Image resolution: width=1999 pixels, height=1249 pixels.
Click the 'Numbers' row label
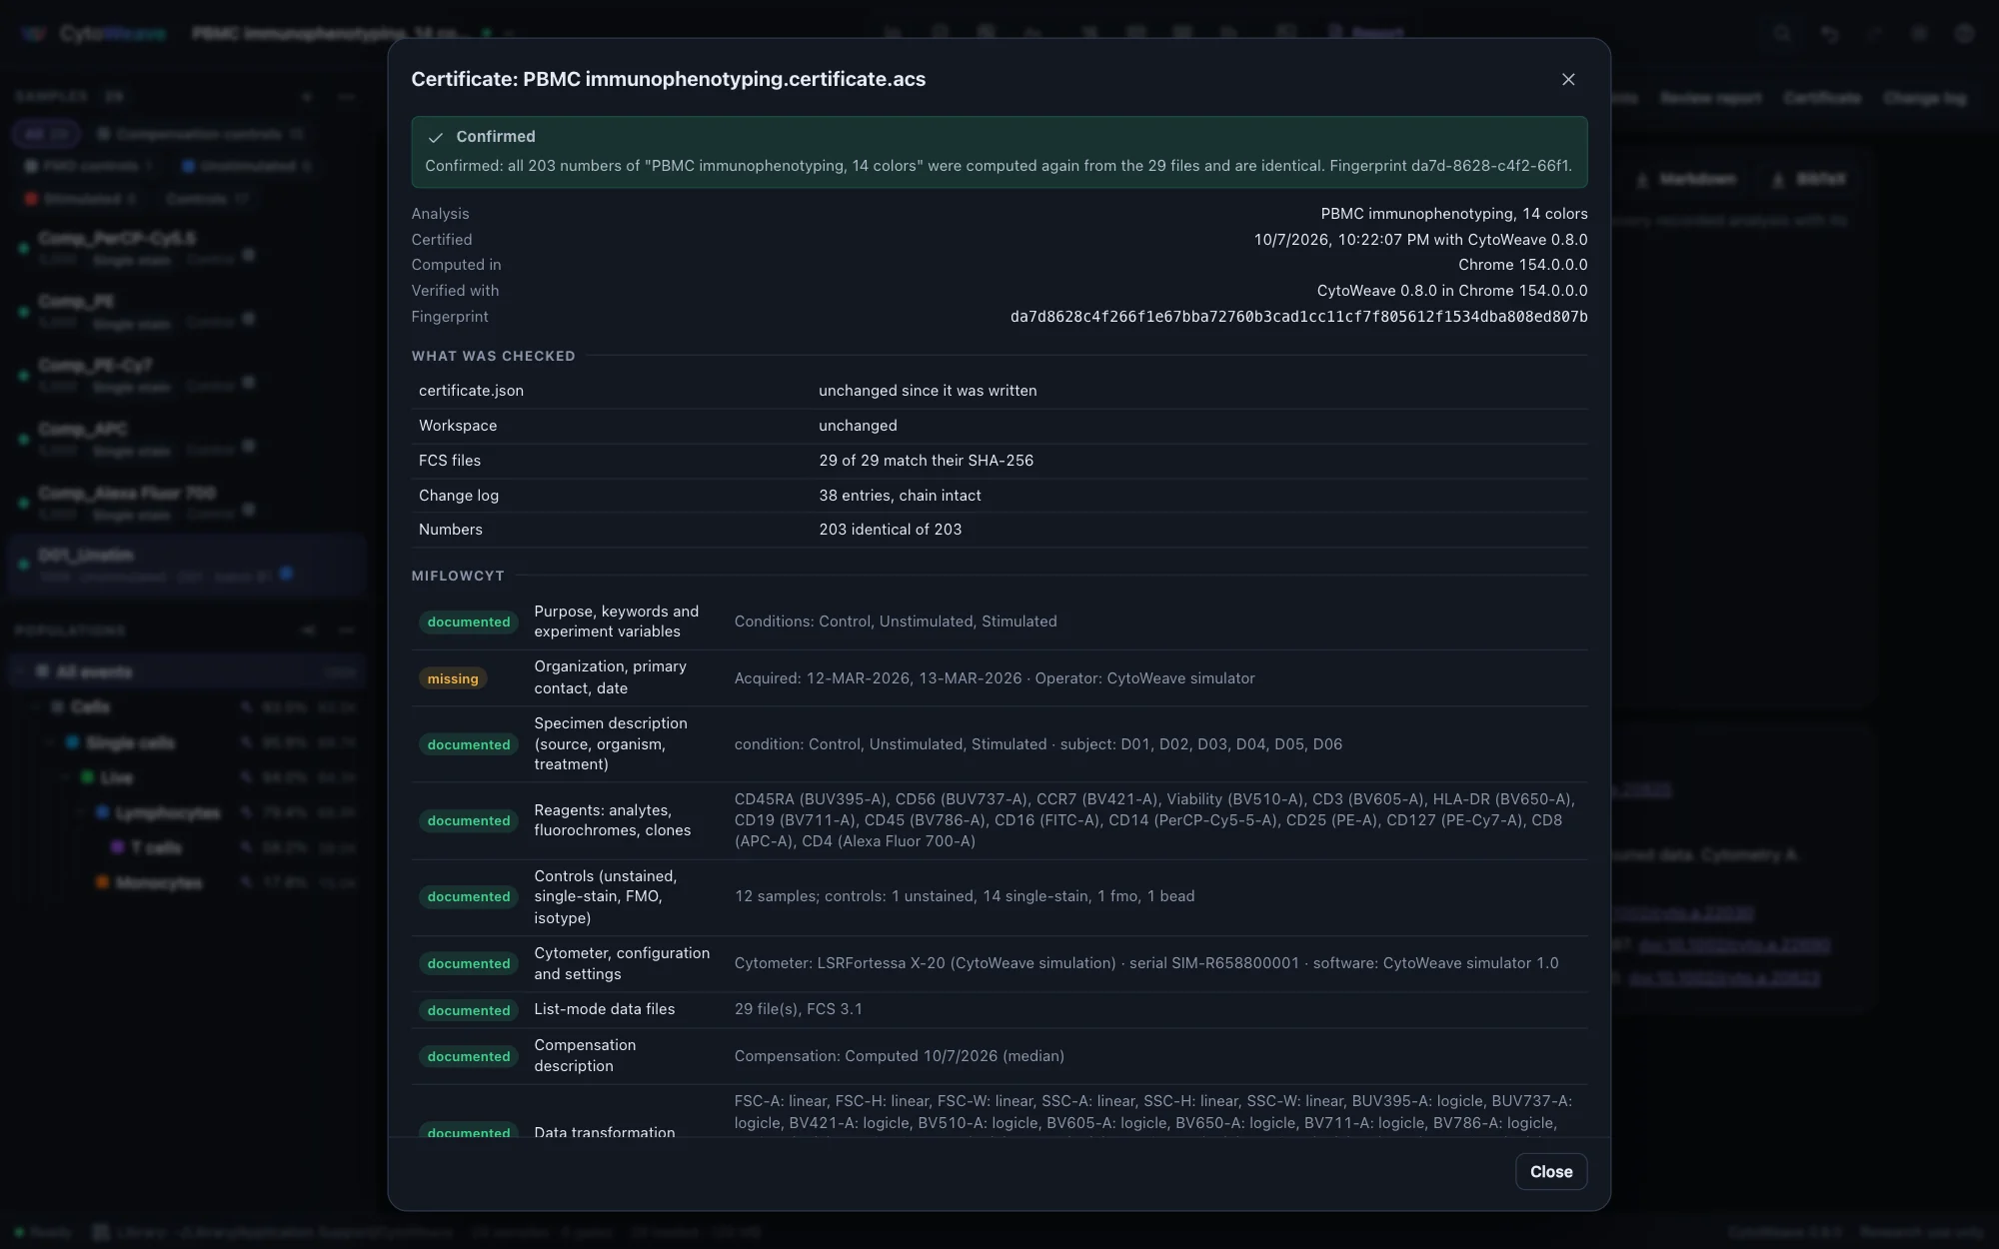(x=450, y=530)
